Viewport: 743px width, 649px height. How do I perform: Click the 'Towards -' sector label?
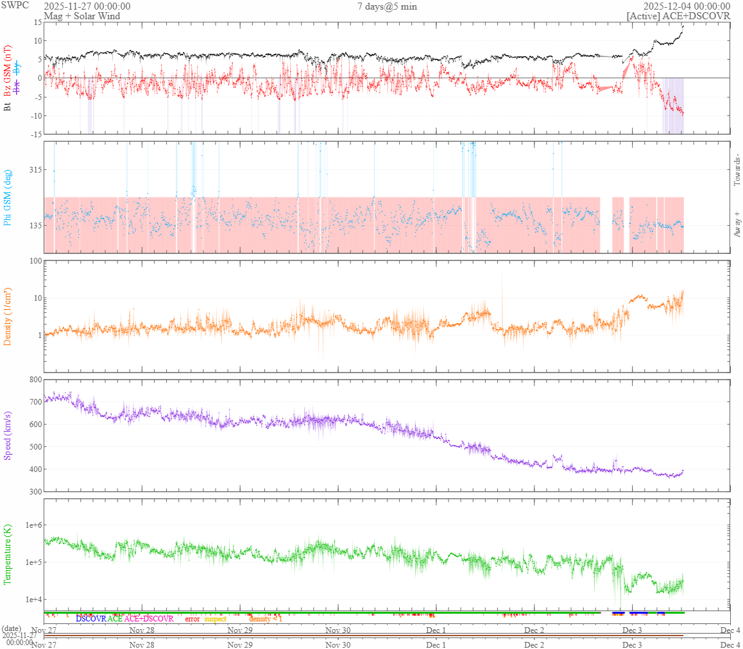coord(737,169)
